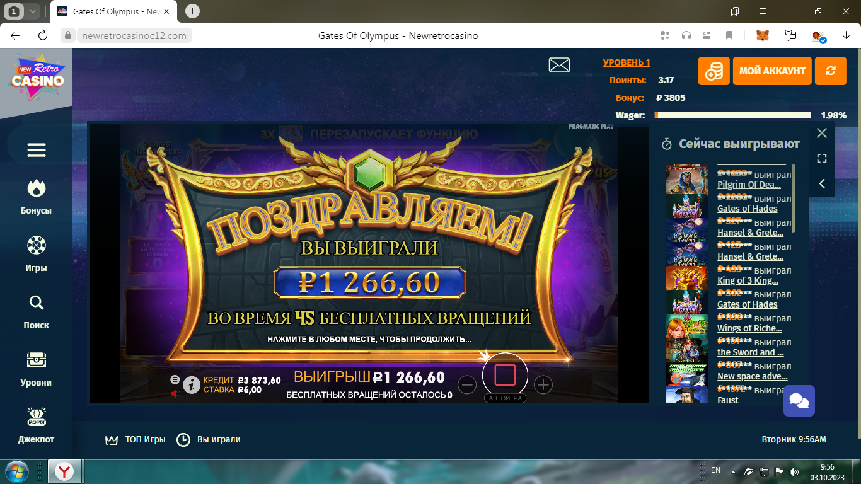Open the bookmarks collections icon in title bar

(x=735, y=11)
